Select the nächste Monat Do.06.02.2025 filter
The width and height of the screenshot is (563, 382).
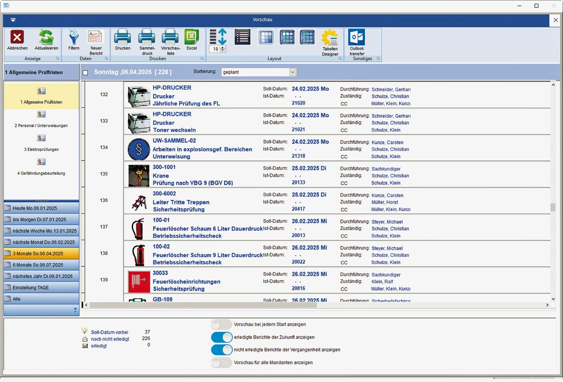pyautogui.click(x=41, y=242)
